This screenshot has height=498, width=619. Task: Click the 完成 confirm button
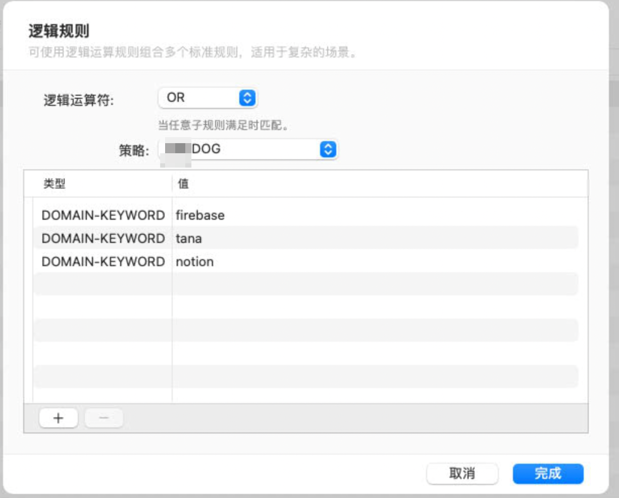[548, 474]
